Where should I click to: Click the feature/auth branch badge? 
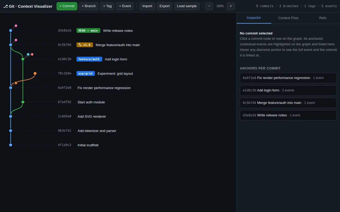tap(89, 59)
